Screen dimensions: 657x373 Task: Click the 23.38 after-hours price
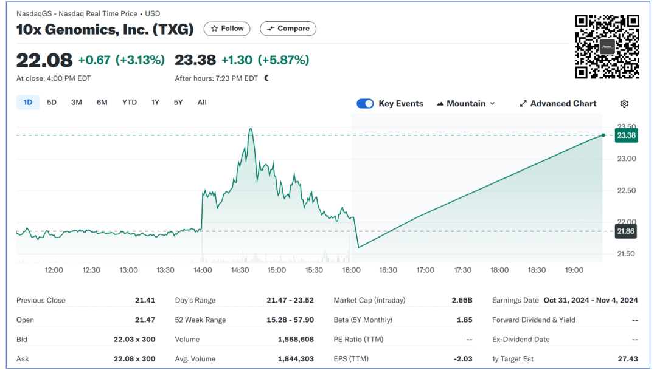[x=195, y=60]
